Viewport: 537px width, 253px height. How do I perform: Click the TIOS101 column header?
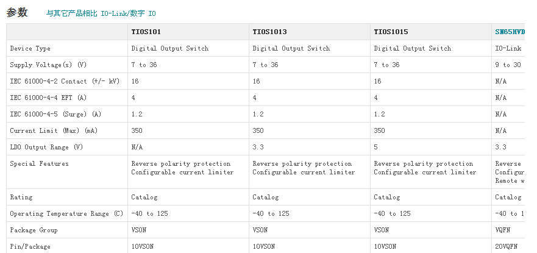coord(146,32)
